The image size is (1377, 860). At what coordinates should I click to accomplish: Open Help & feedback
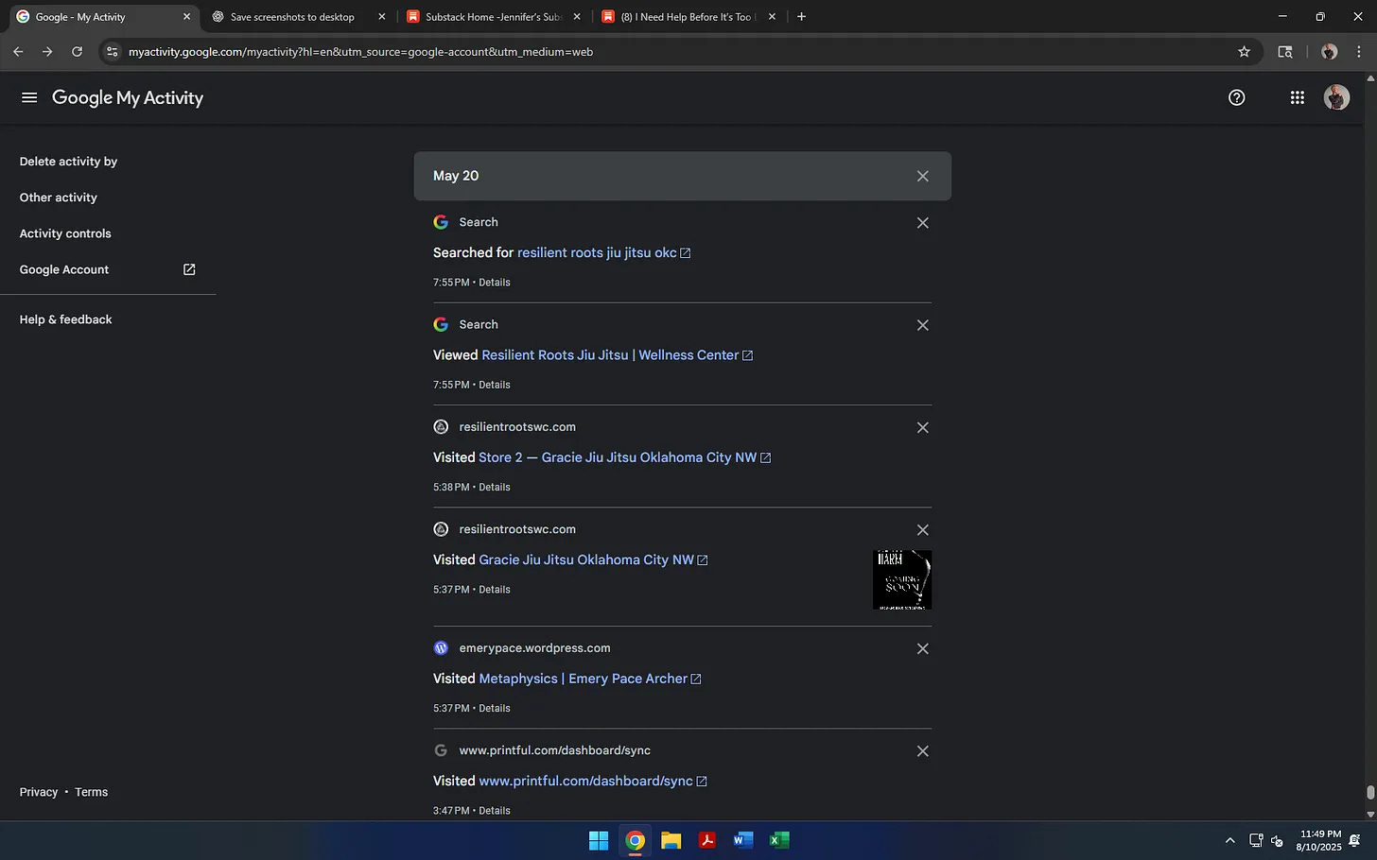point(65,319)
